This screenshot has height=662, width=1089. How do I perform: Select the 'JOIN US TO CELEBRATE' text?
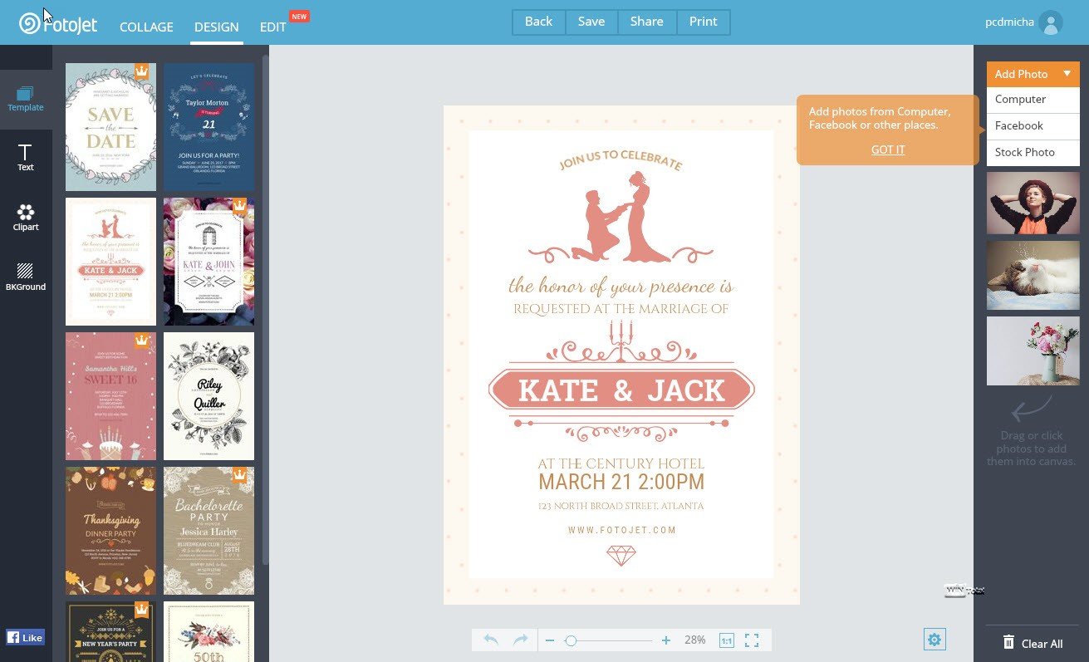pos(621,160)
